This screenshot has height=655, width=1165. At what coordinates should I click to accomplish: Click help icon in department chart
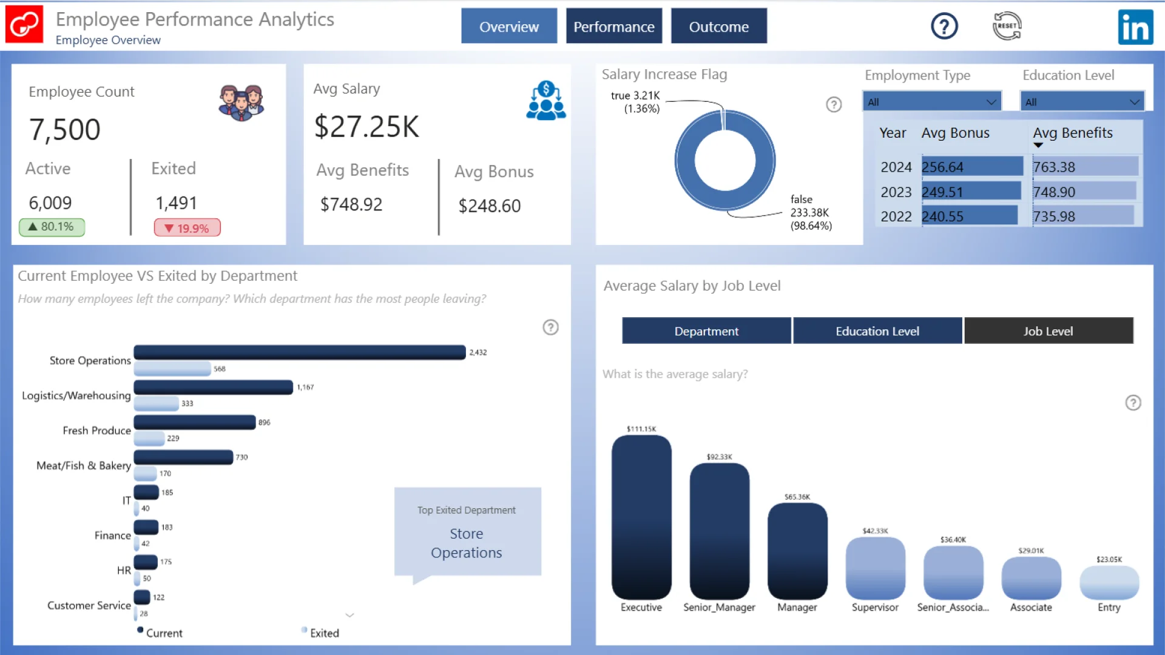550,327
